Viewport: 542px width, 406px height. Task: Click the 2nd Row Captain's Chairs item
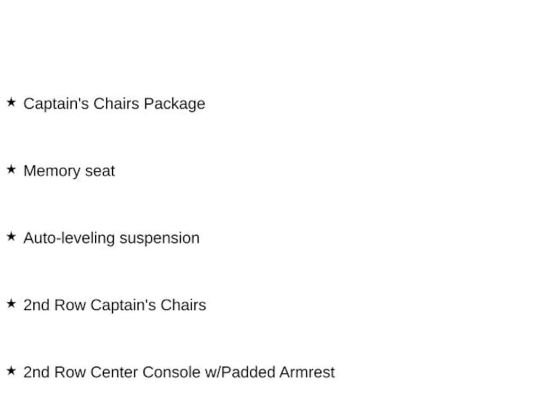[115, 305]
